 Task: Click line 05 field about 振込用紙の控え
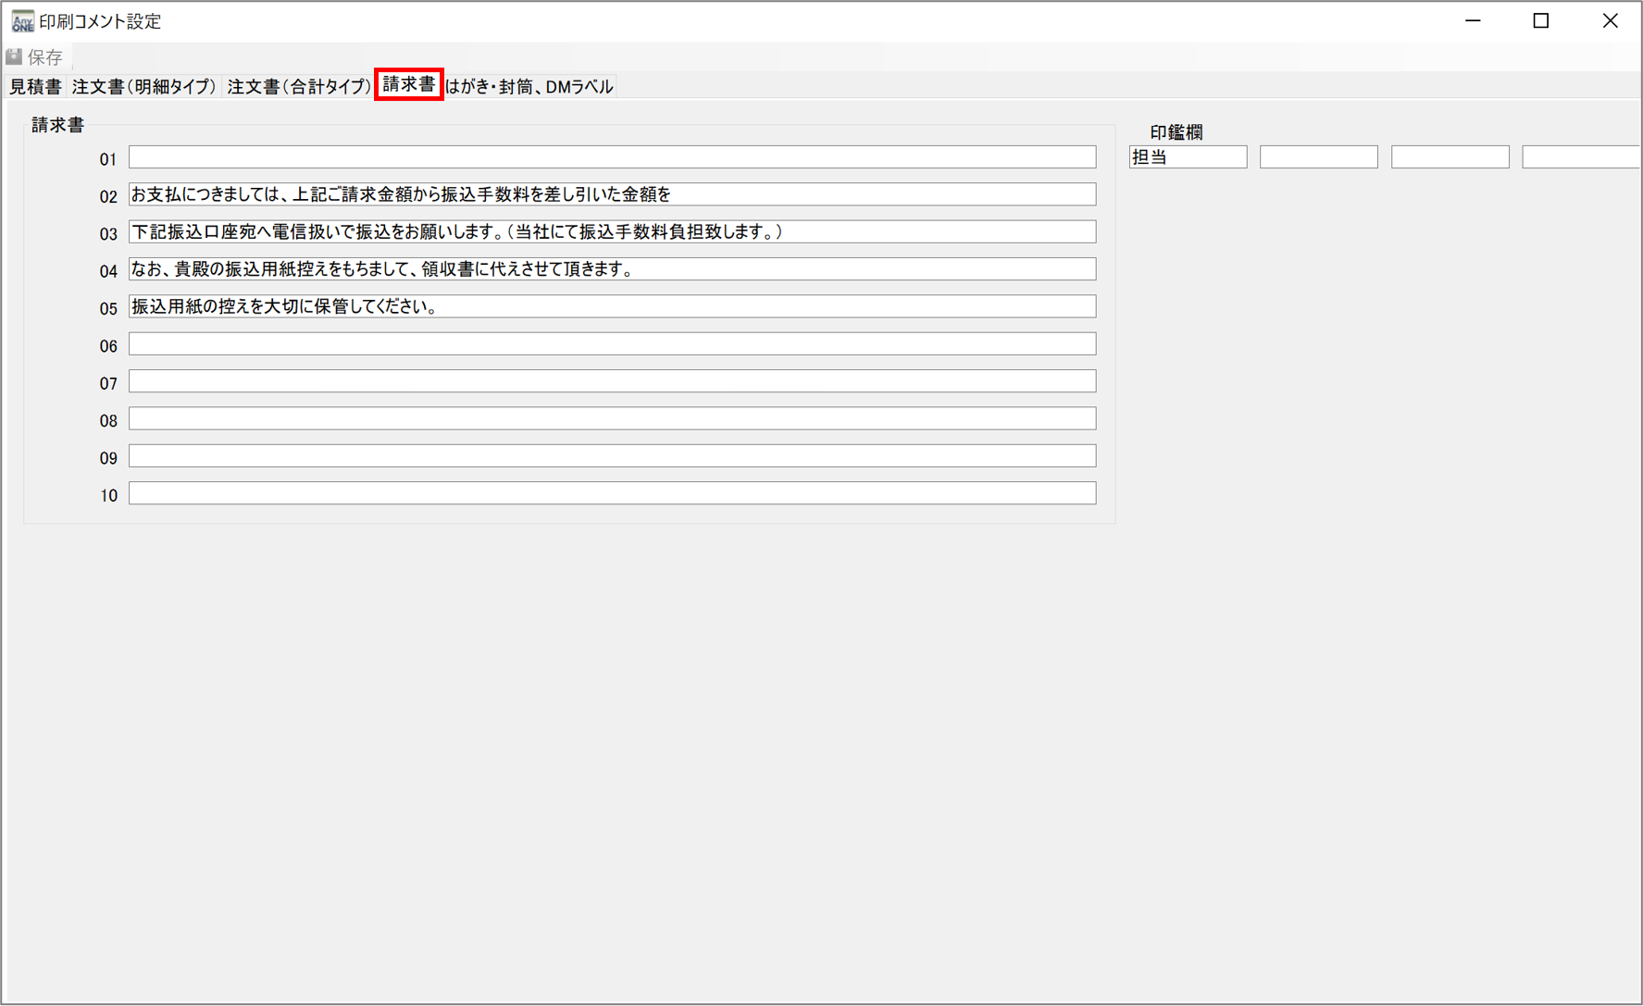[612, 306]
